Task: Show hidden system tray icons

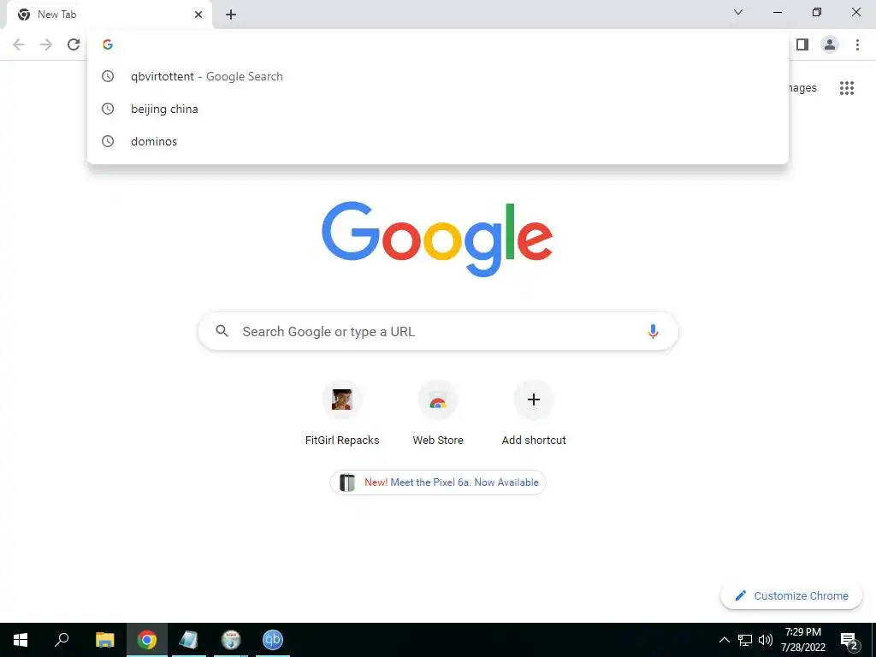Action: (724, 640)
